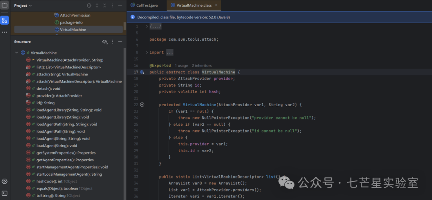The width and height of the screenshot is (432, 200).
Task: Close the VirtualMachine.class tab
Action: point(216,5)
